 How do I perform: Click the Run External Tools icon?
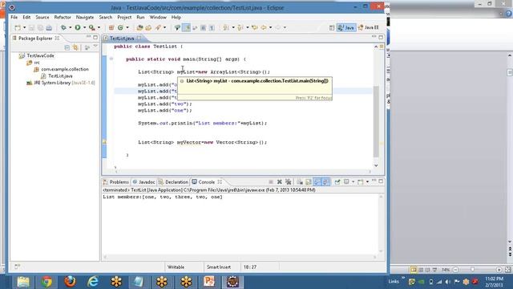(x=92, y=28)
